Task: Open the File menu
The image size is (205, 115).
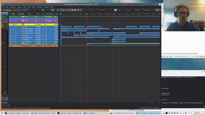Action: [4, 7]
